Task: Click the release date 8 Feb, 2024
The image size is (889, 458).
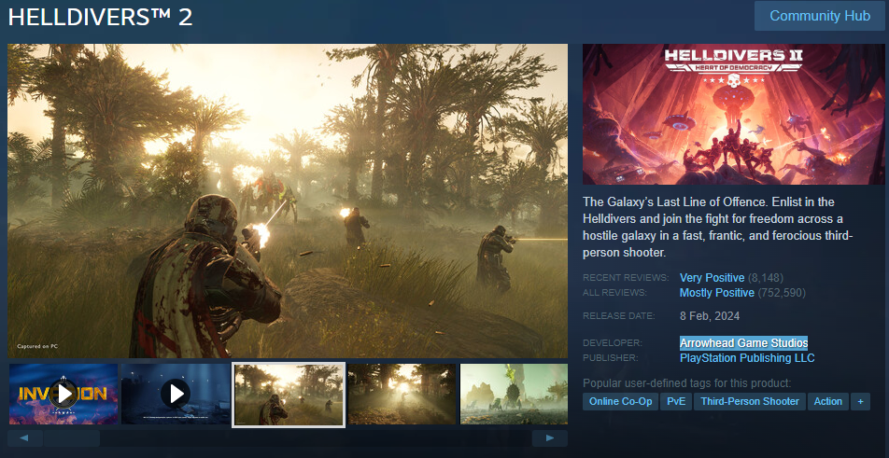Action: click(710, 316)
